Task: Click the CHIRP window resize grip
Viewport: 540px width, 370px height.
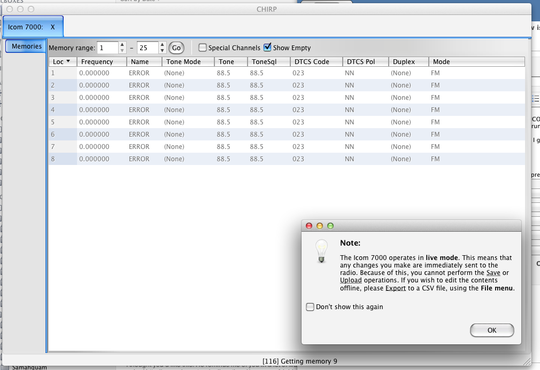Action: [x=527, y=361]
